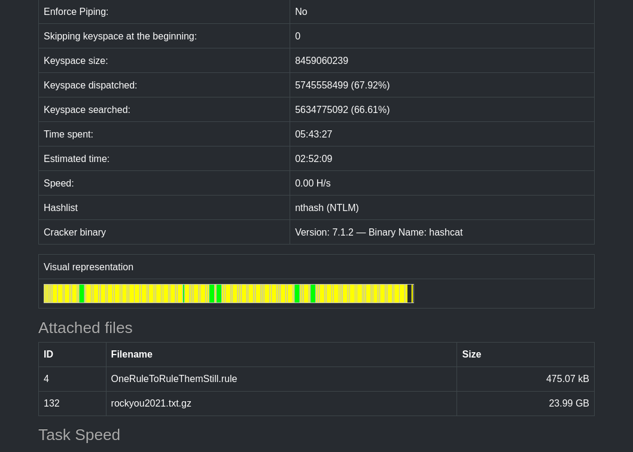Click the Skipping keyspace at the beginning row
Viewport: 633px width, 452px height.
[x=120, y=36]
